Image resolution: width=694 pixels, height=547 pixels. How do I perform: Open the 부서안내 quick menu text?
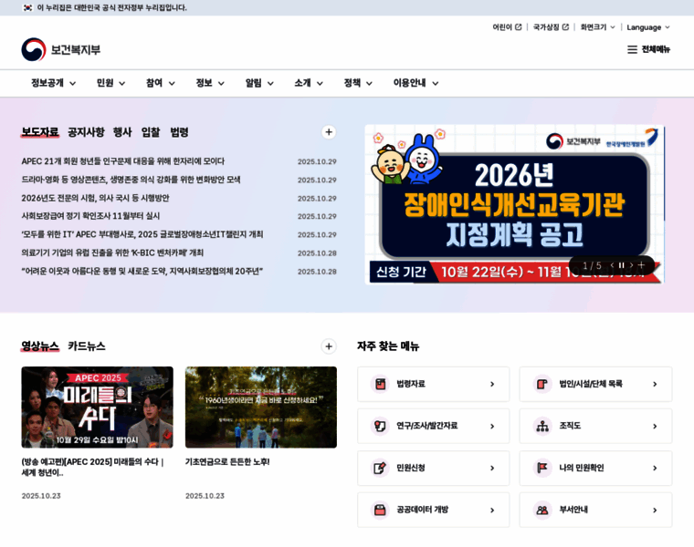point(573,510)
